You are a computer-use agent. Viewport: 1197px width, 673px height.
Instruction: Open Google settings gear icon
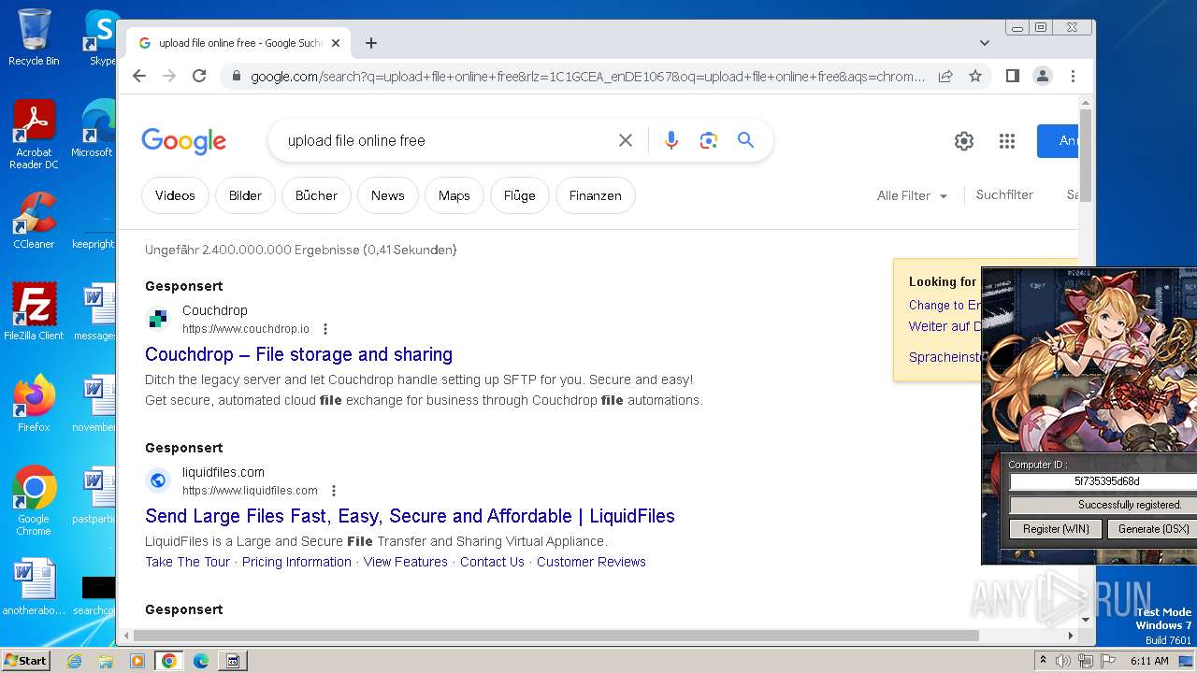click(x=964, y=141)
